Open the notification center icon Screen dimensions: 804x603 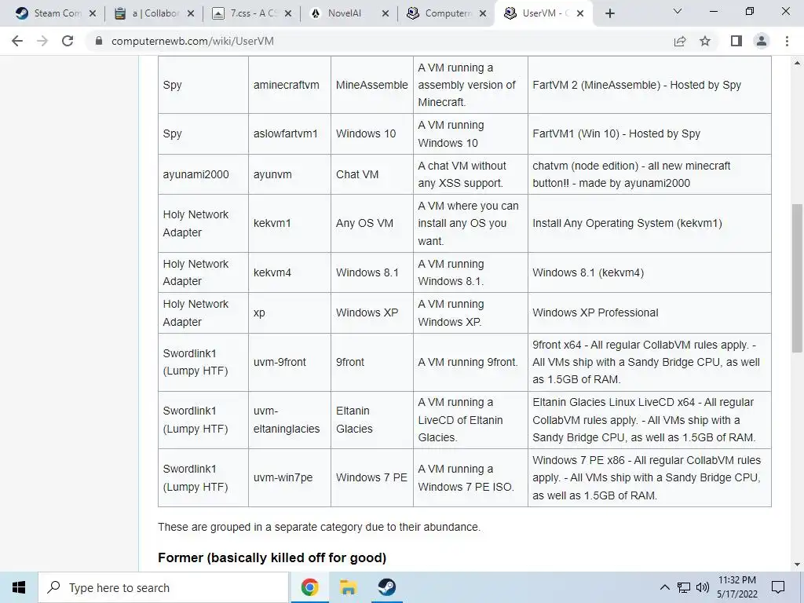pos(778,587)
